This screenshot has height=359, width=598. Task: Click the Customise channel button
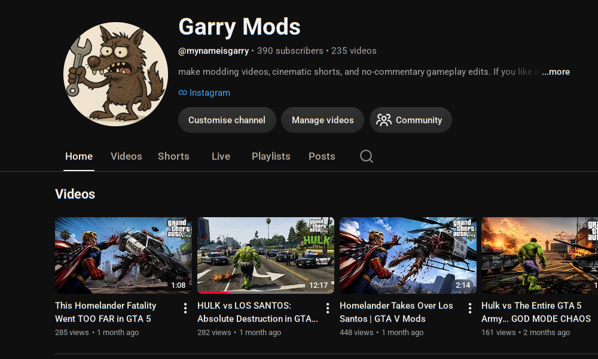coord(227,120)
